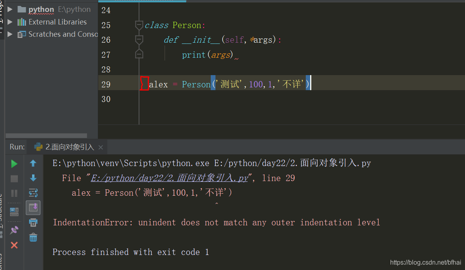The width and height of the screenshot is (465, 270).
Task: Close the run tab with its X
Action: click(101, 147)
